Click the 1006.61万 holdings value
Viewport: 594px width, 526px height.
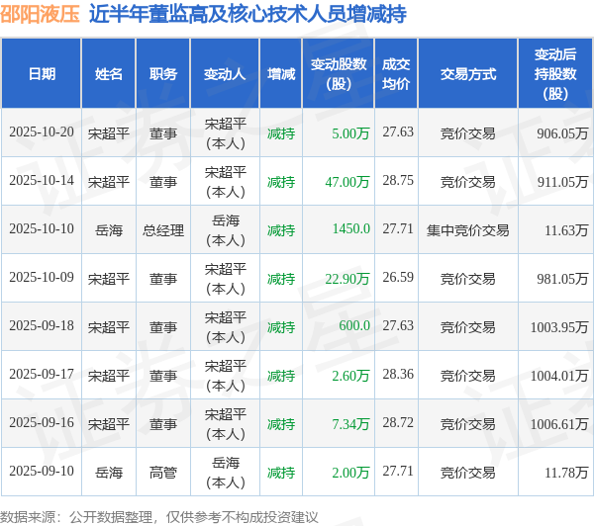pyautogui.click(x=559, y=424)
